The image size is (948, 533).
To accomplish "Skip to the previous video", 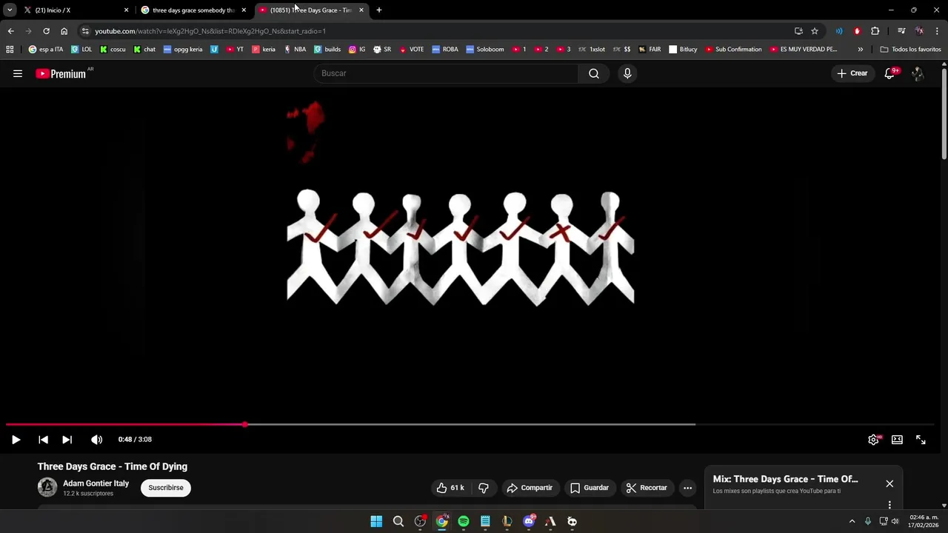I will click(x=43, y=439).
